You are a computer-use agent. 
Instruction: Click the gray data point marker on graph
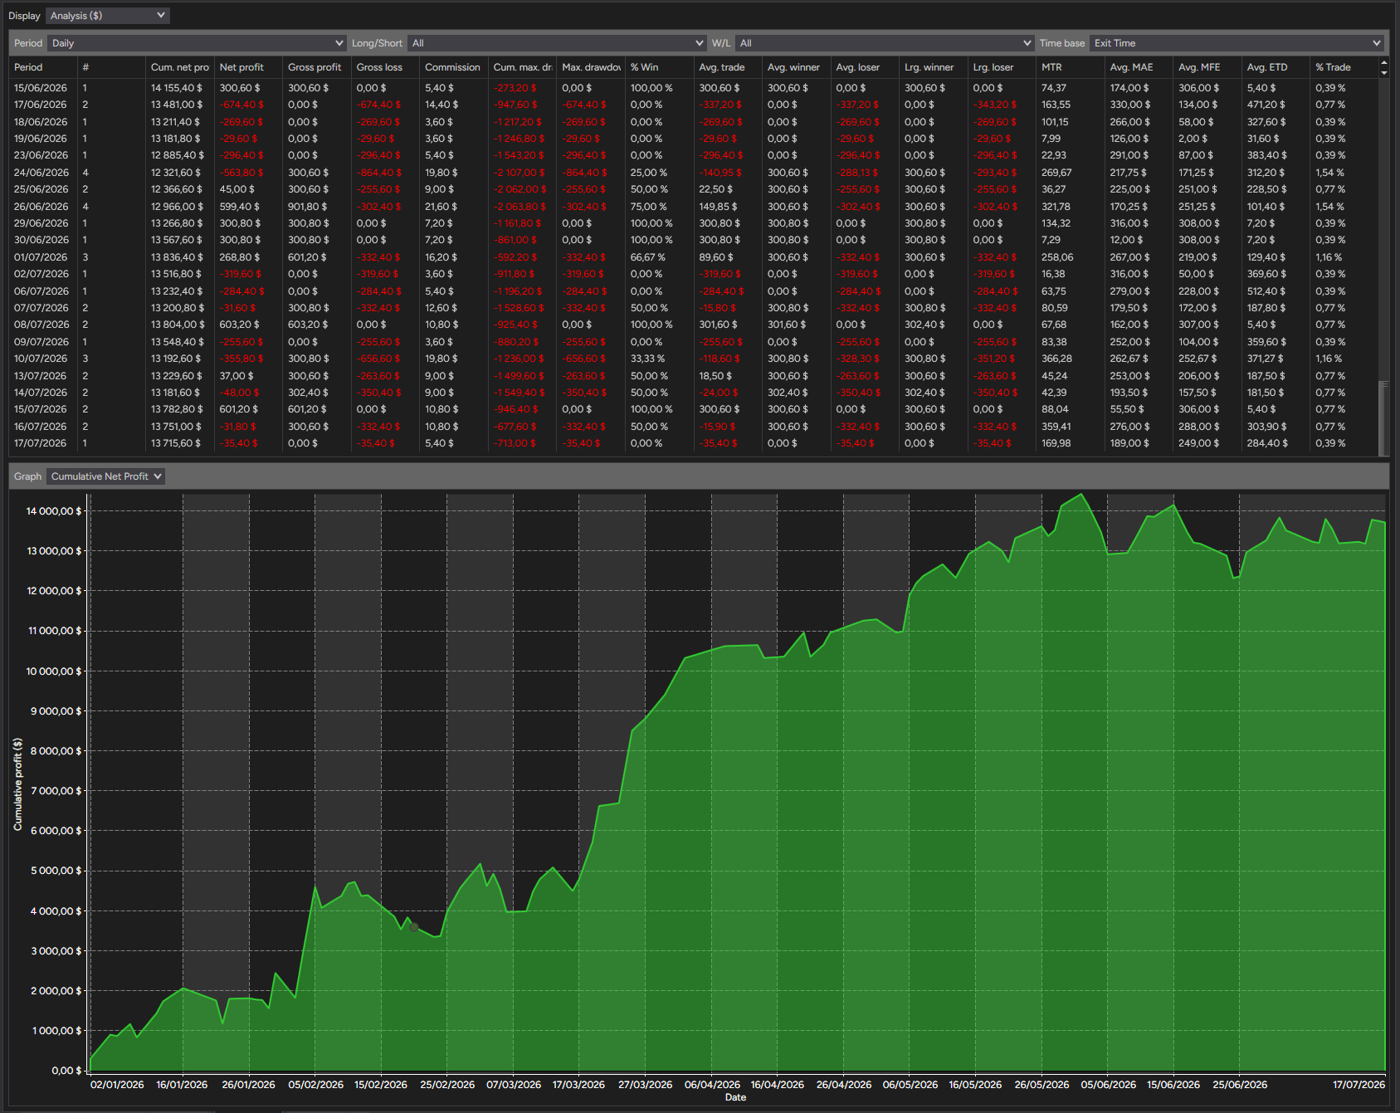pyautogui.click(x=414, y=927)
